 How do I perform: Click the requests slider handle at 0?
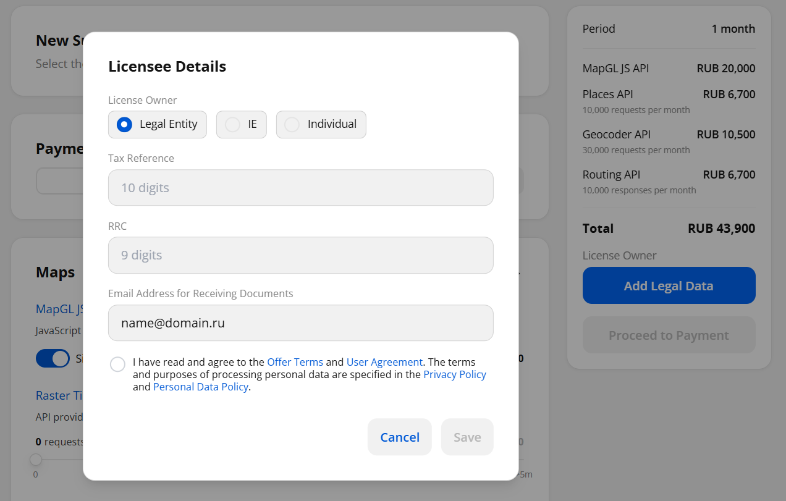36,460
